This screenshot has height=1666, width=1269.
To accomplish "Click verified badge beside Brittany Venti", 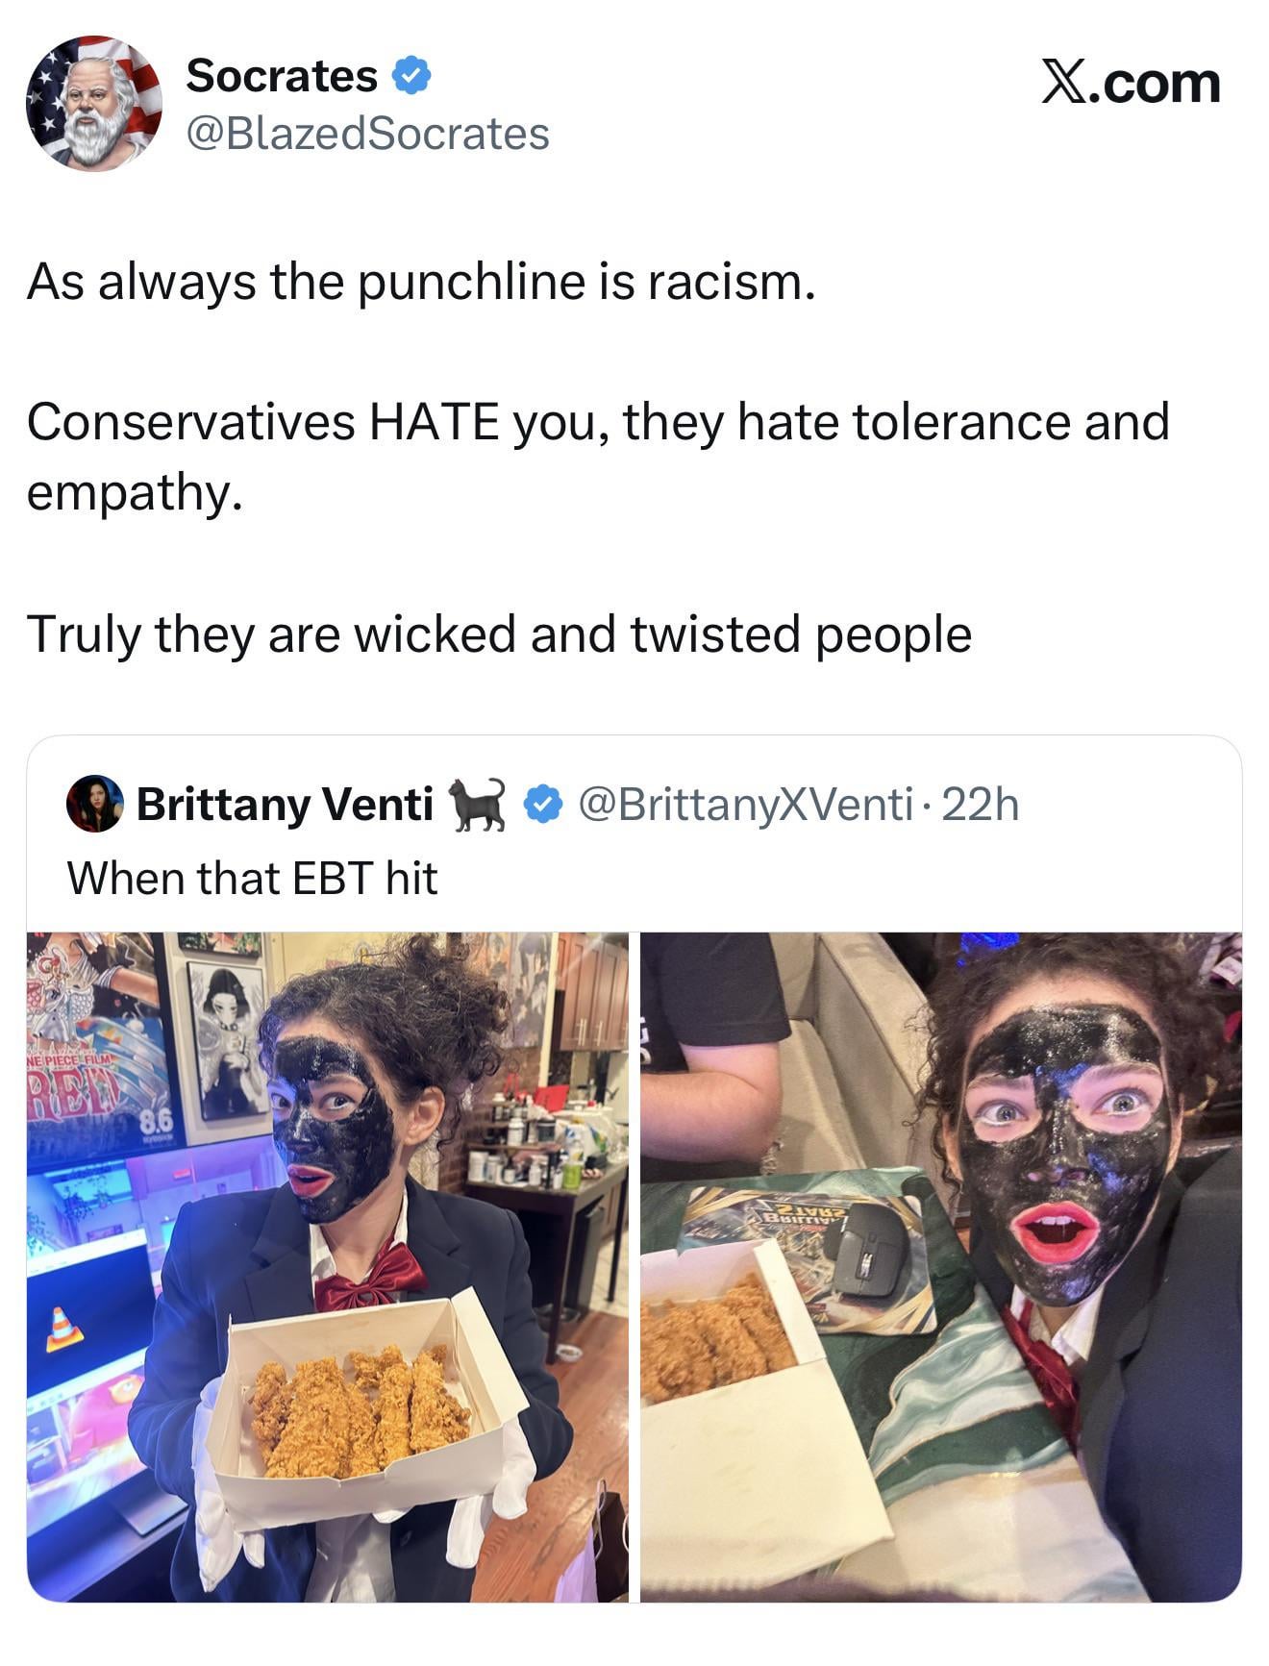I will click(542, 805).
